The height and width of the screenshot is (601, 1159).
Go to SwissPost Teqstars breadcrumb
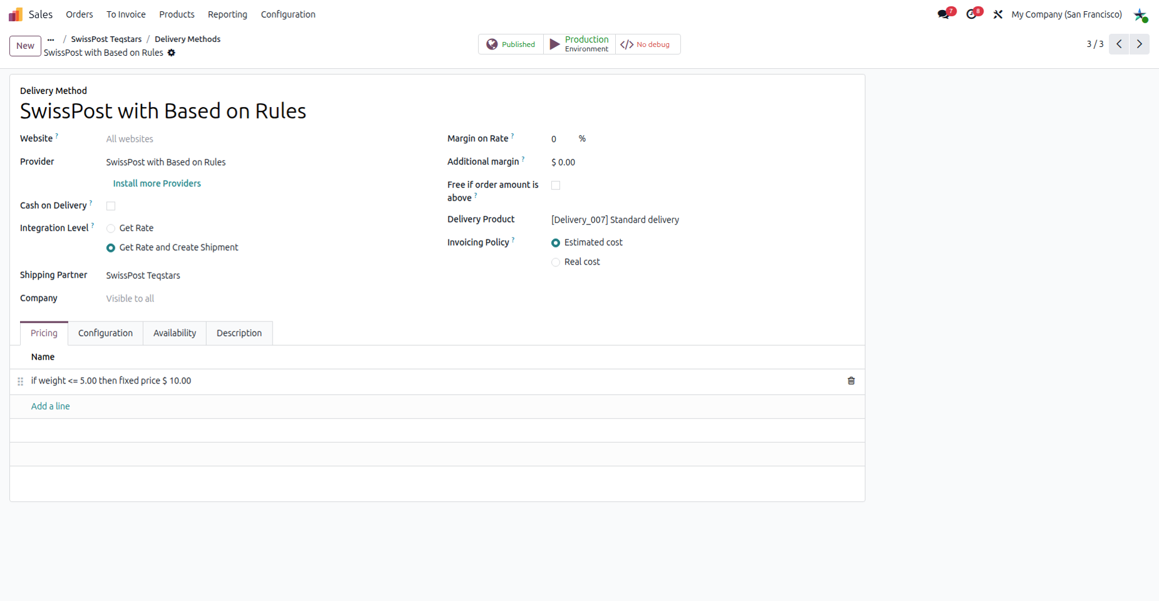pyautogui.click(x=107, y=39)
